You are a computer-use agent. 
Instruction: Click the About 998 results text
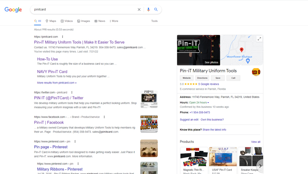tap(54, 30)
